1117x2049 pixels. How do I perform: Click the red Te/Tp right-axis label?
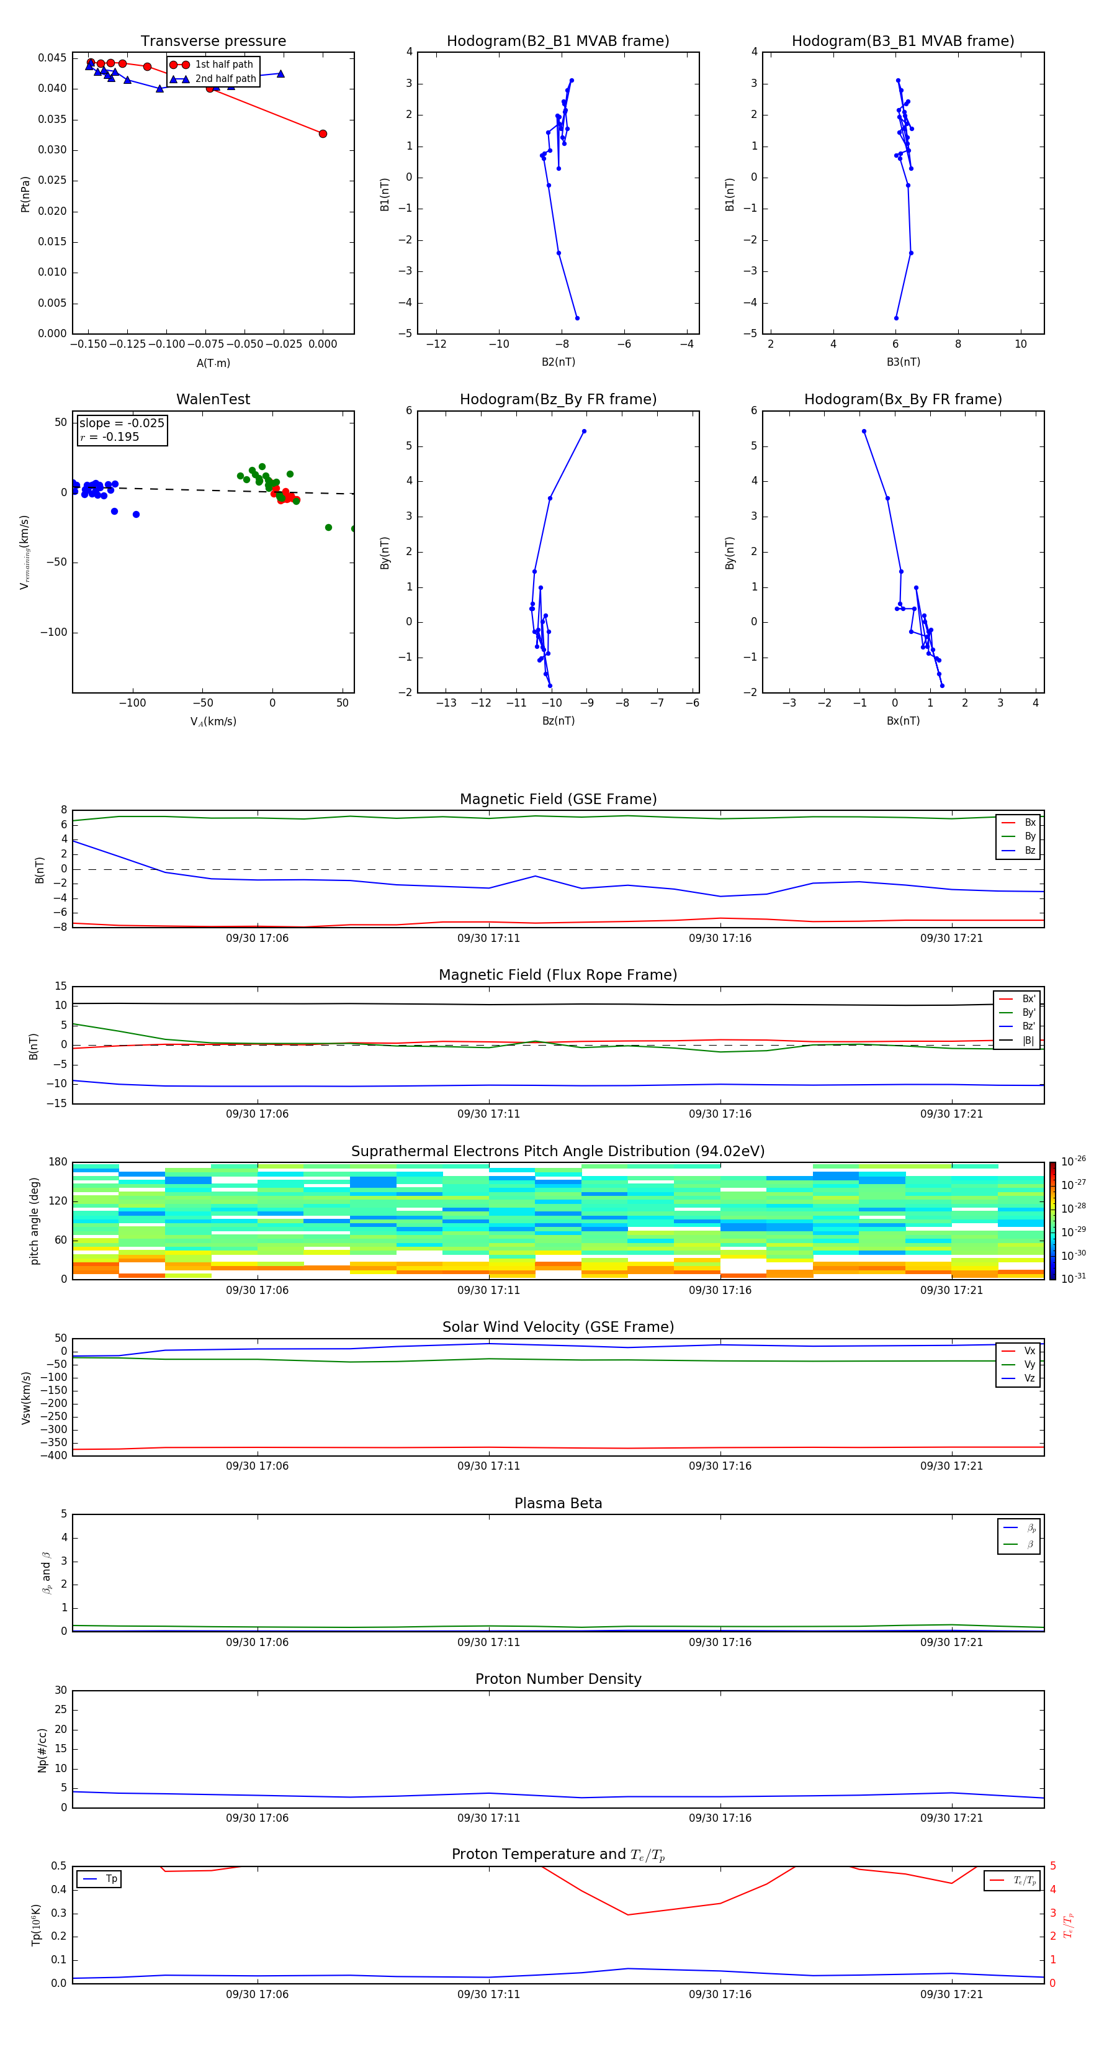point(1069,1925)
